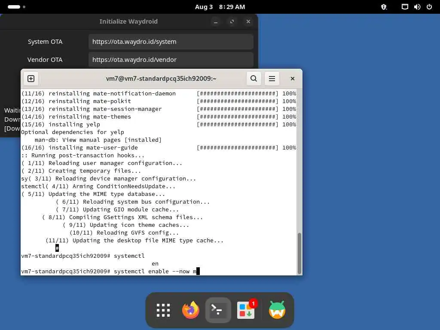Click the 'Updating the desktop file MIME type cache' line
The image size is (440, 330).
(x=134, y=241)
